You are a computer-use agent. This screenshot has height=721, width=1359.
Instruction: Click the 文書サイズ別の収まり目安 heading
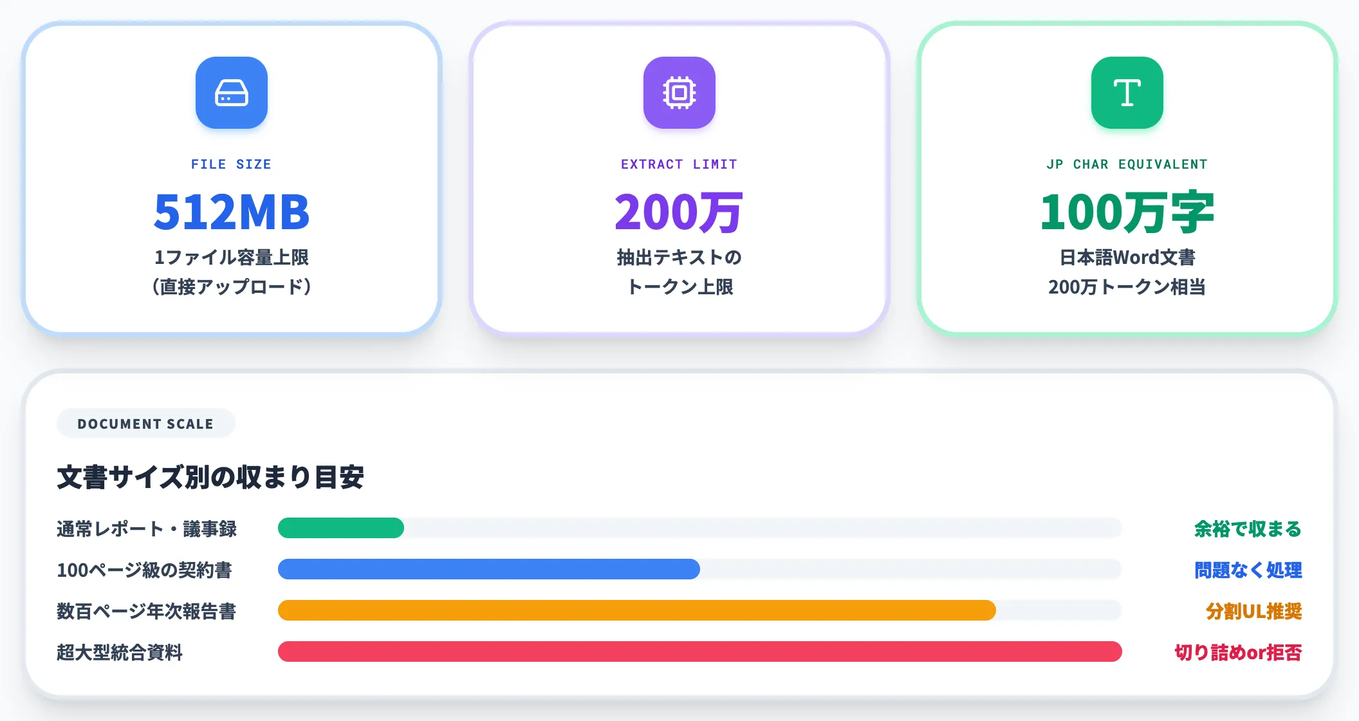pyautogui.click(x=210, y=477)
